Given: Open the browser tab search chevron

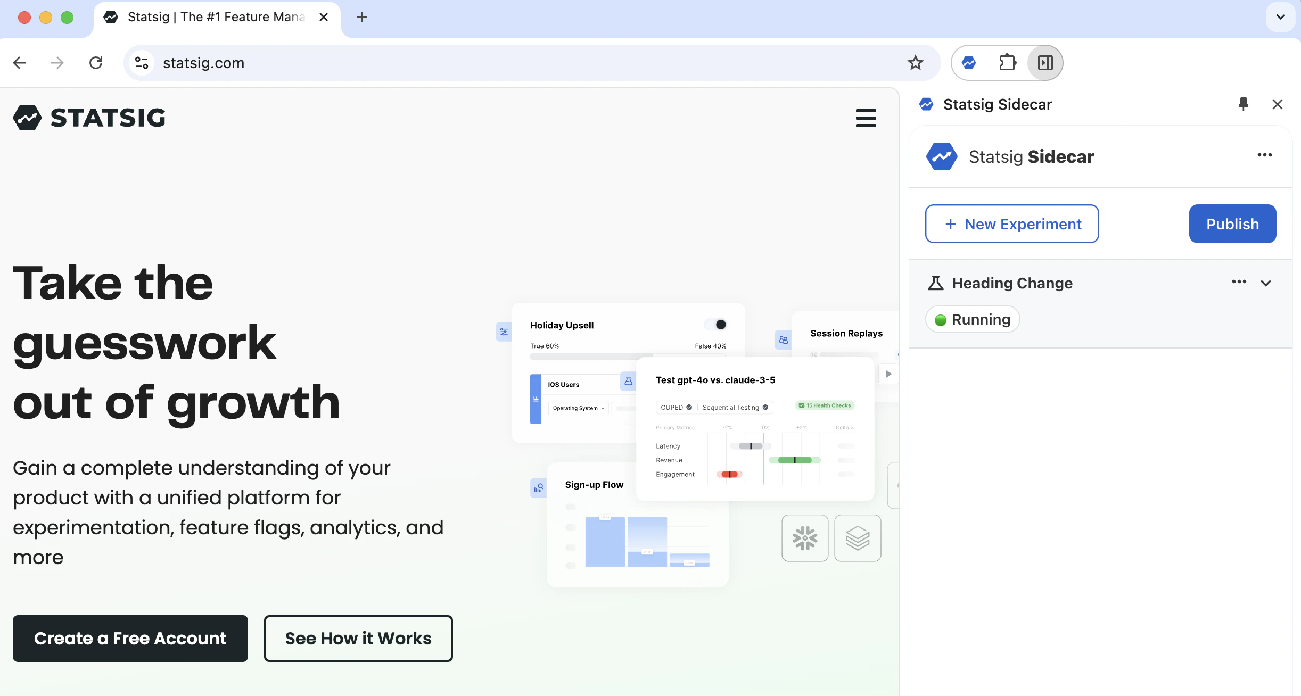Looking at the screenshot, I should (x=1280, y=16).
